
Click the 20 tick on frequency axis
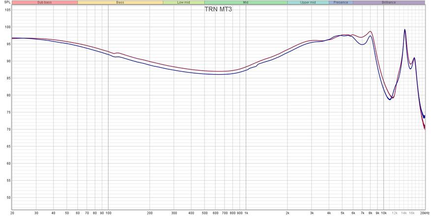click(x=12, y=213)
